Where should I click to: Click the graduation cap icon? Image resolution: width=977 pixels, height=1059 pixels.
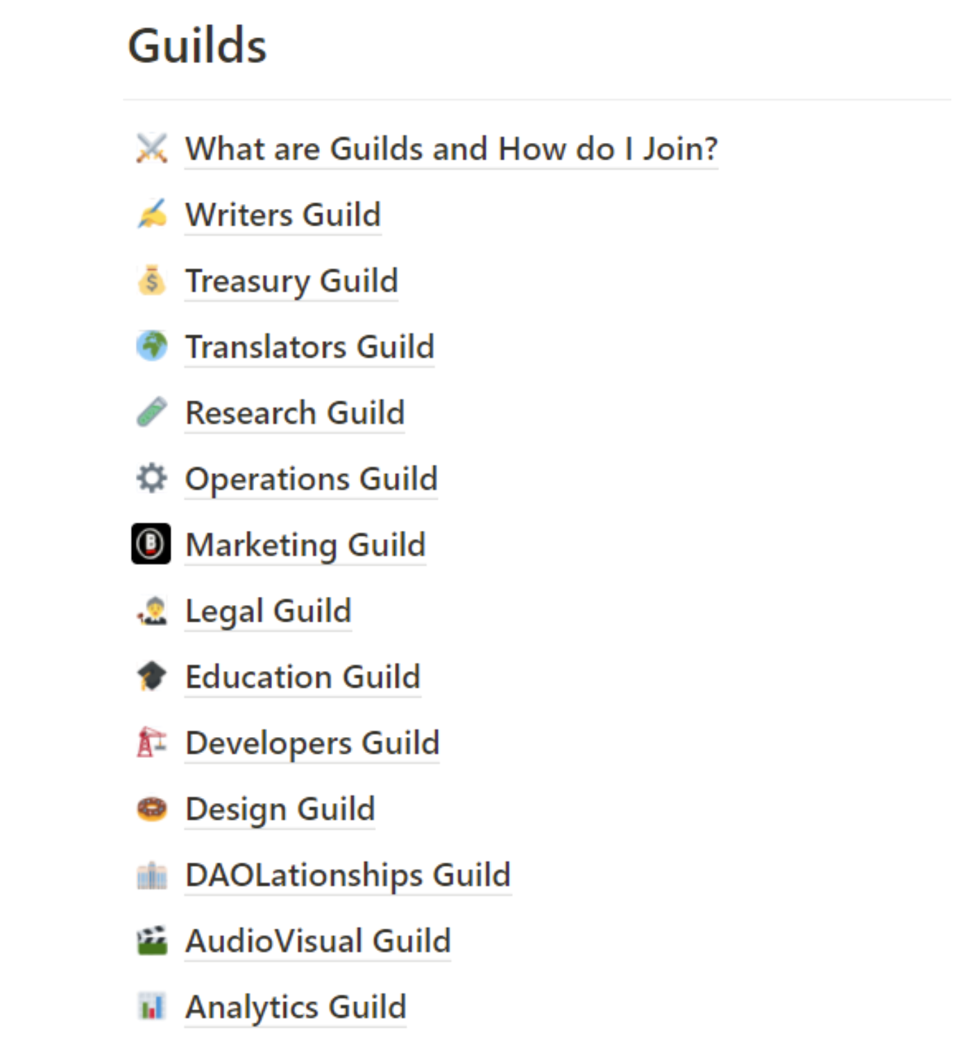click(151, 677)
